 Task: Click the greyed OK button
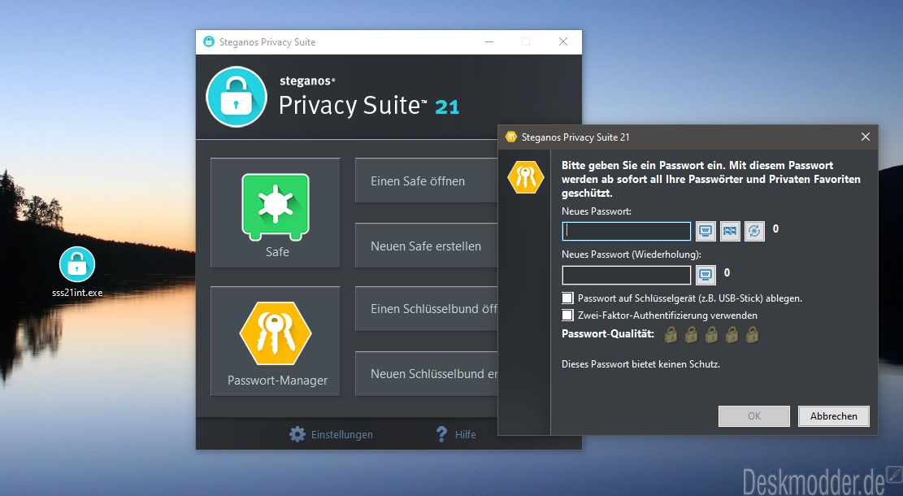coord(753,416)
